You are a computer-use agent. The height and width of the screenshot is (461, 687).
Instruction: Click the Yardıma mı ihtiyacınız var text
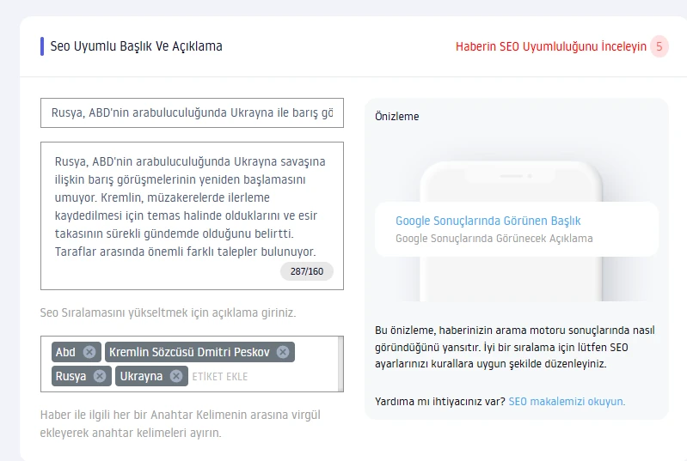(440, 402)
